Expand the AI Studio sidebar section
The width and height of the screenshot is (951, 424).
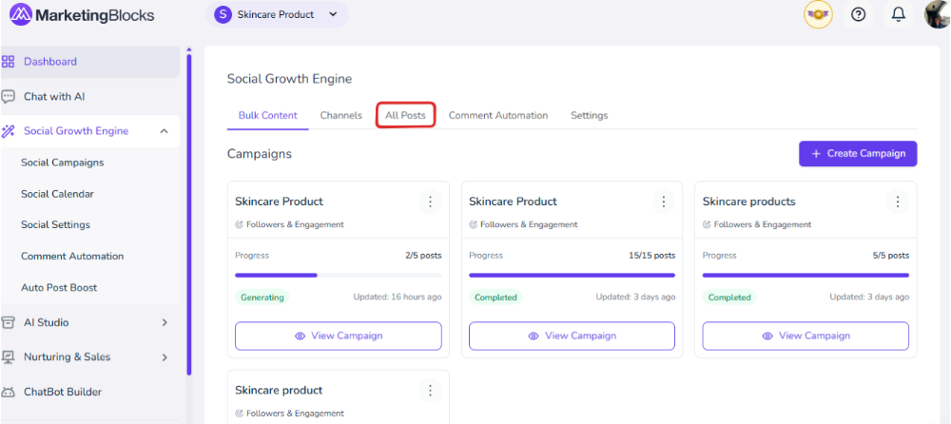click(x=164, y=322)
